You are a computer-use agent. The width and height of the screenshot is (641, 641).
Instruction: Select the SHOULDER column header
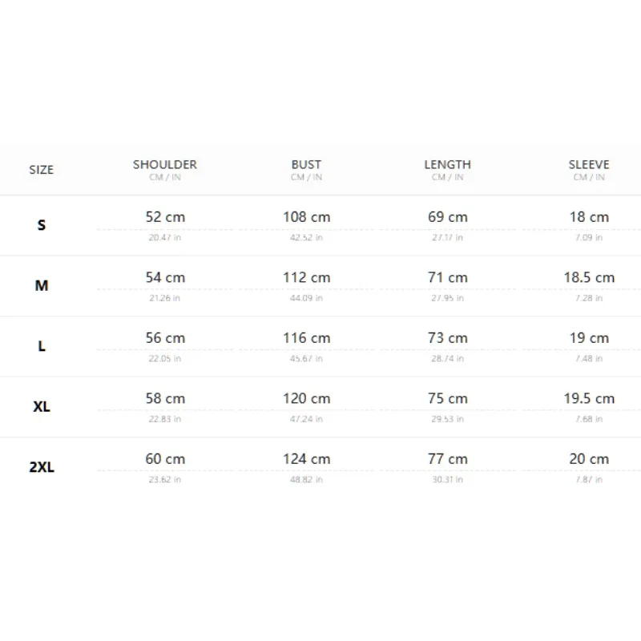click(x=165, y=165)
